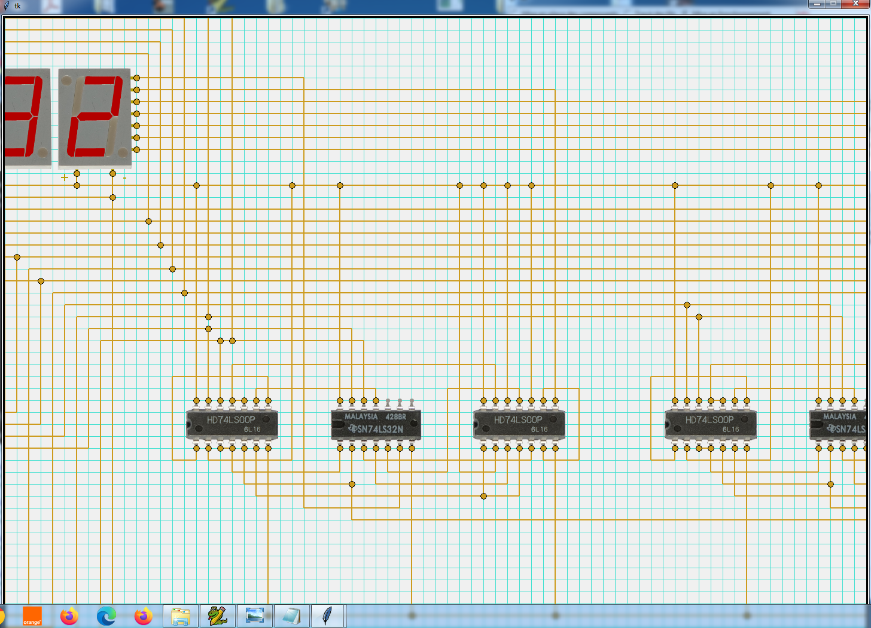Click the tk feather taskbar button
Viewport: 871px width, 628px height.
pyautogui.click(x=327, y=616)
